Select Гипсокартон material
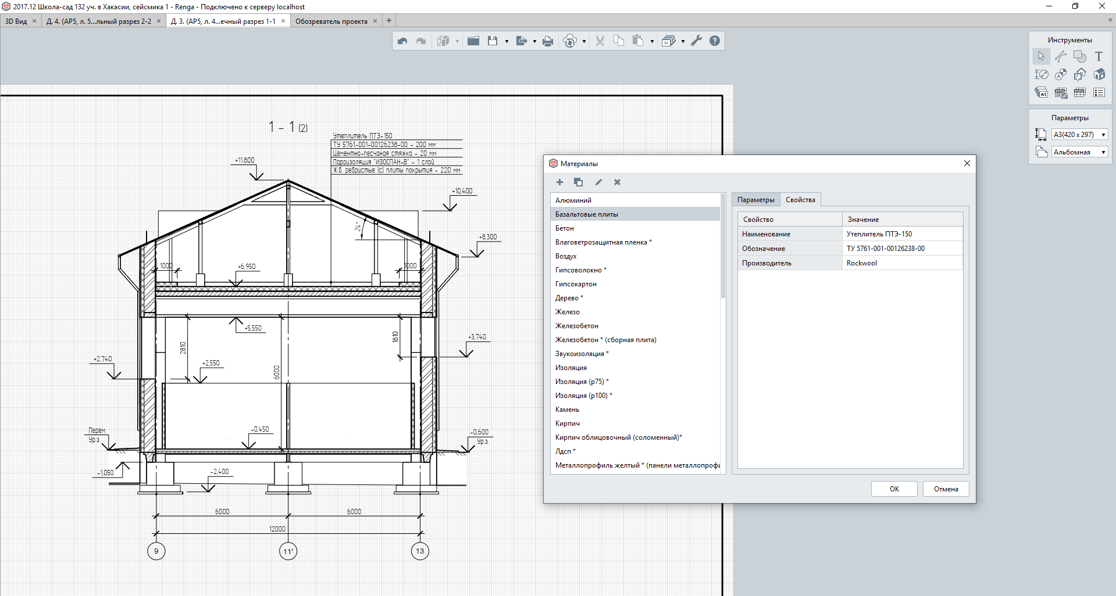 (x=635, y=284)
